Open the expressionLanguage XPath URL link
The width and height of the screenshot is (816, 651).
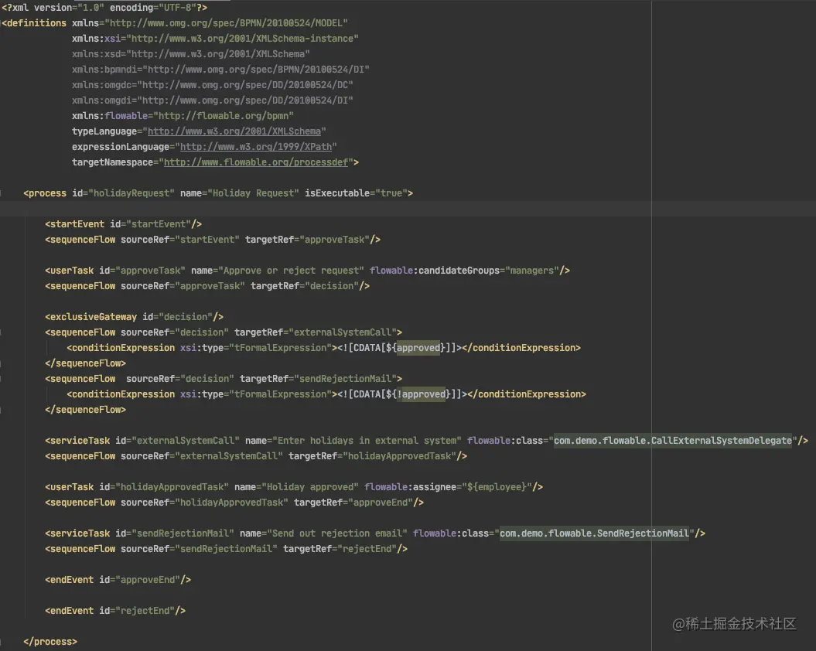pos(255,147)
